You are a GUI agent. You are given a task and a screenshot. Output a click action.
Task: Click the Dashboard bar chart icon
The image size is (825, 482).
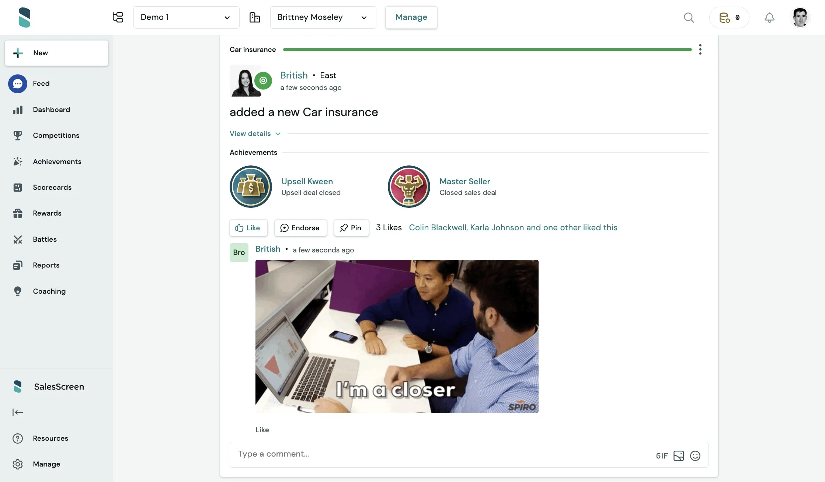18,110
